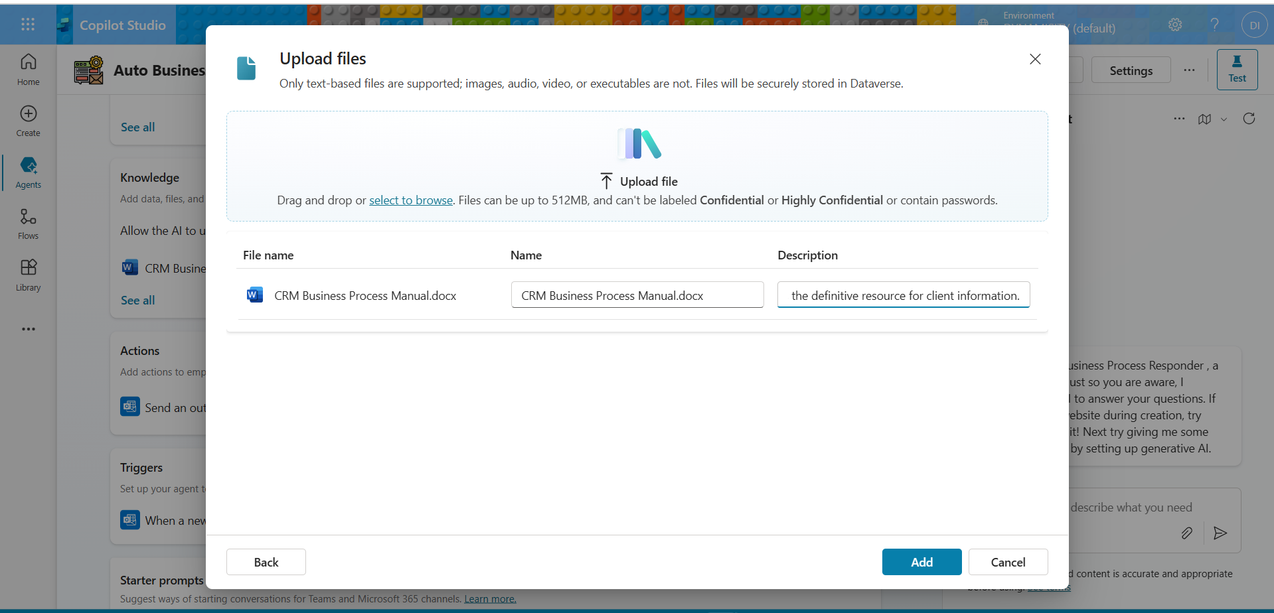
Task: Close the Upload files dialog
Action: click(1035, 59)
